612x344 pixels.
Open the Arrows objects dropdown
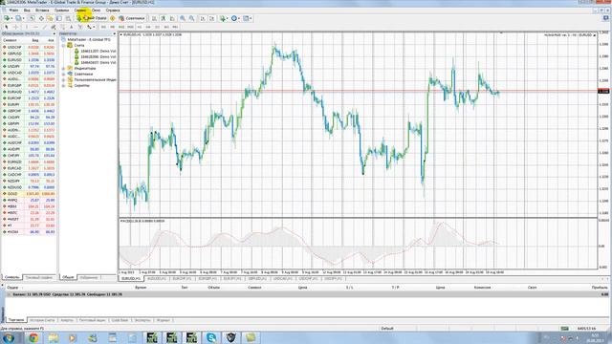(x=91, y=27)
